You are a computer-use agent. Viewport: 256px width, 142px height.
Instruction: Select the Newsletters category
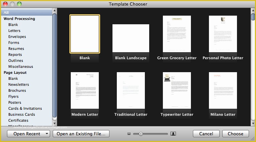coord(19,84)
